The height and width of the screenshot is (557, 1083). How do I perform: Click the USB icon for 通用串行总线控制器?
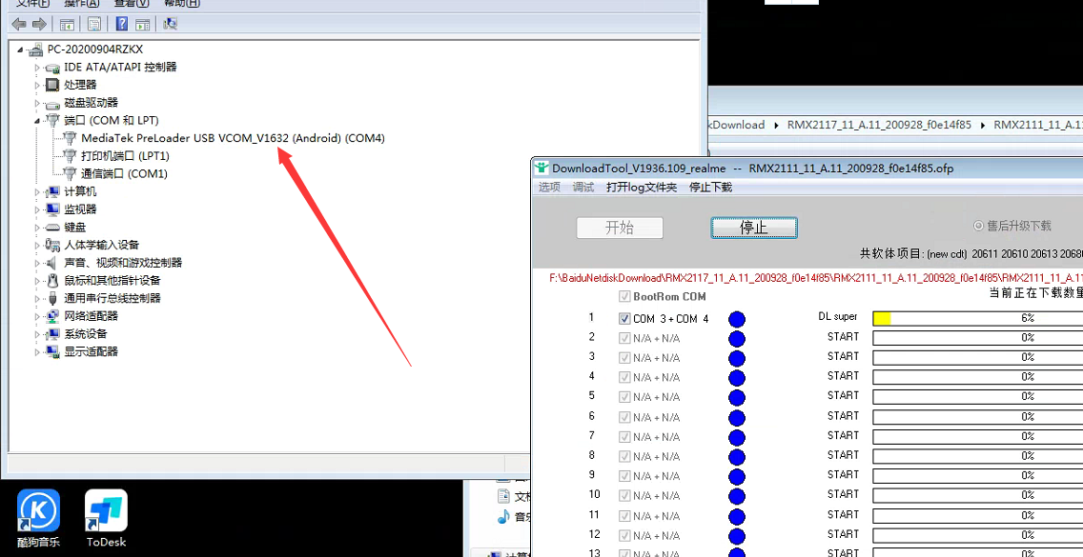[x=52, y=298]
